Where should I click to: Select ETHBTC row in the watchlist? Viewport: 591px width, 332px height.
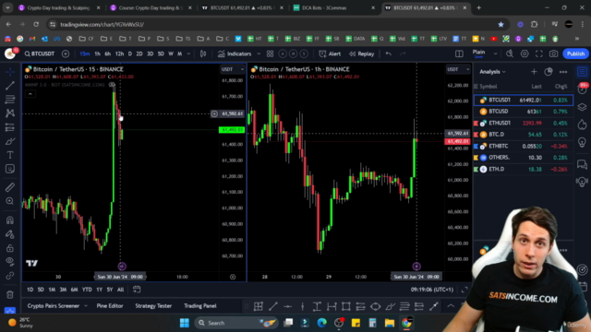(524, 146)
